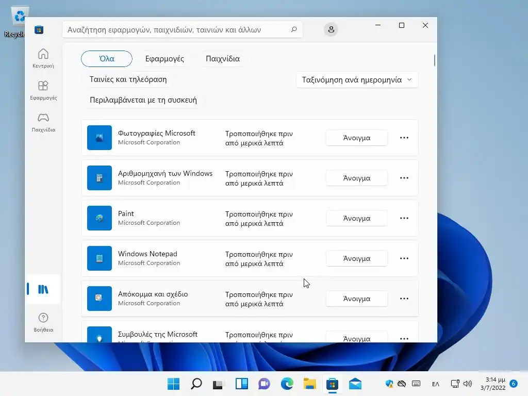The image size is (528, 396).
Task: Select Περιλαμβάνεται με τη συσκευή filter
Action: coord(143,100)
